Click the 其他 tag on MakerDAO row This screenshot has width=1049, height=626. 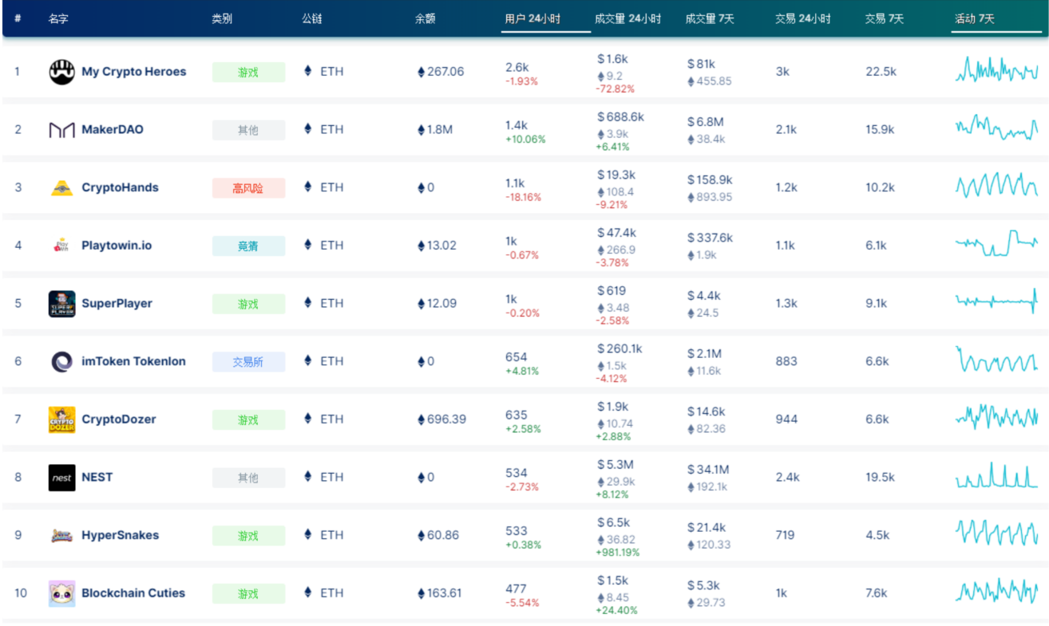(248, 130)
